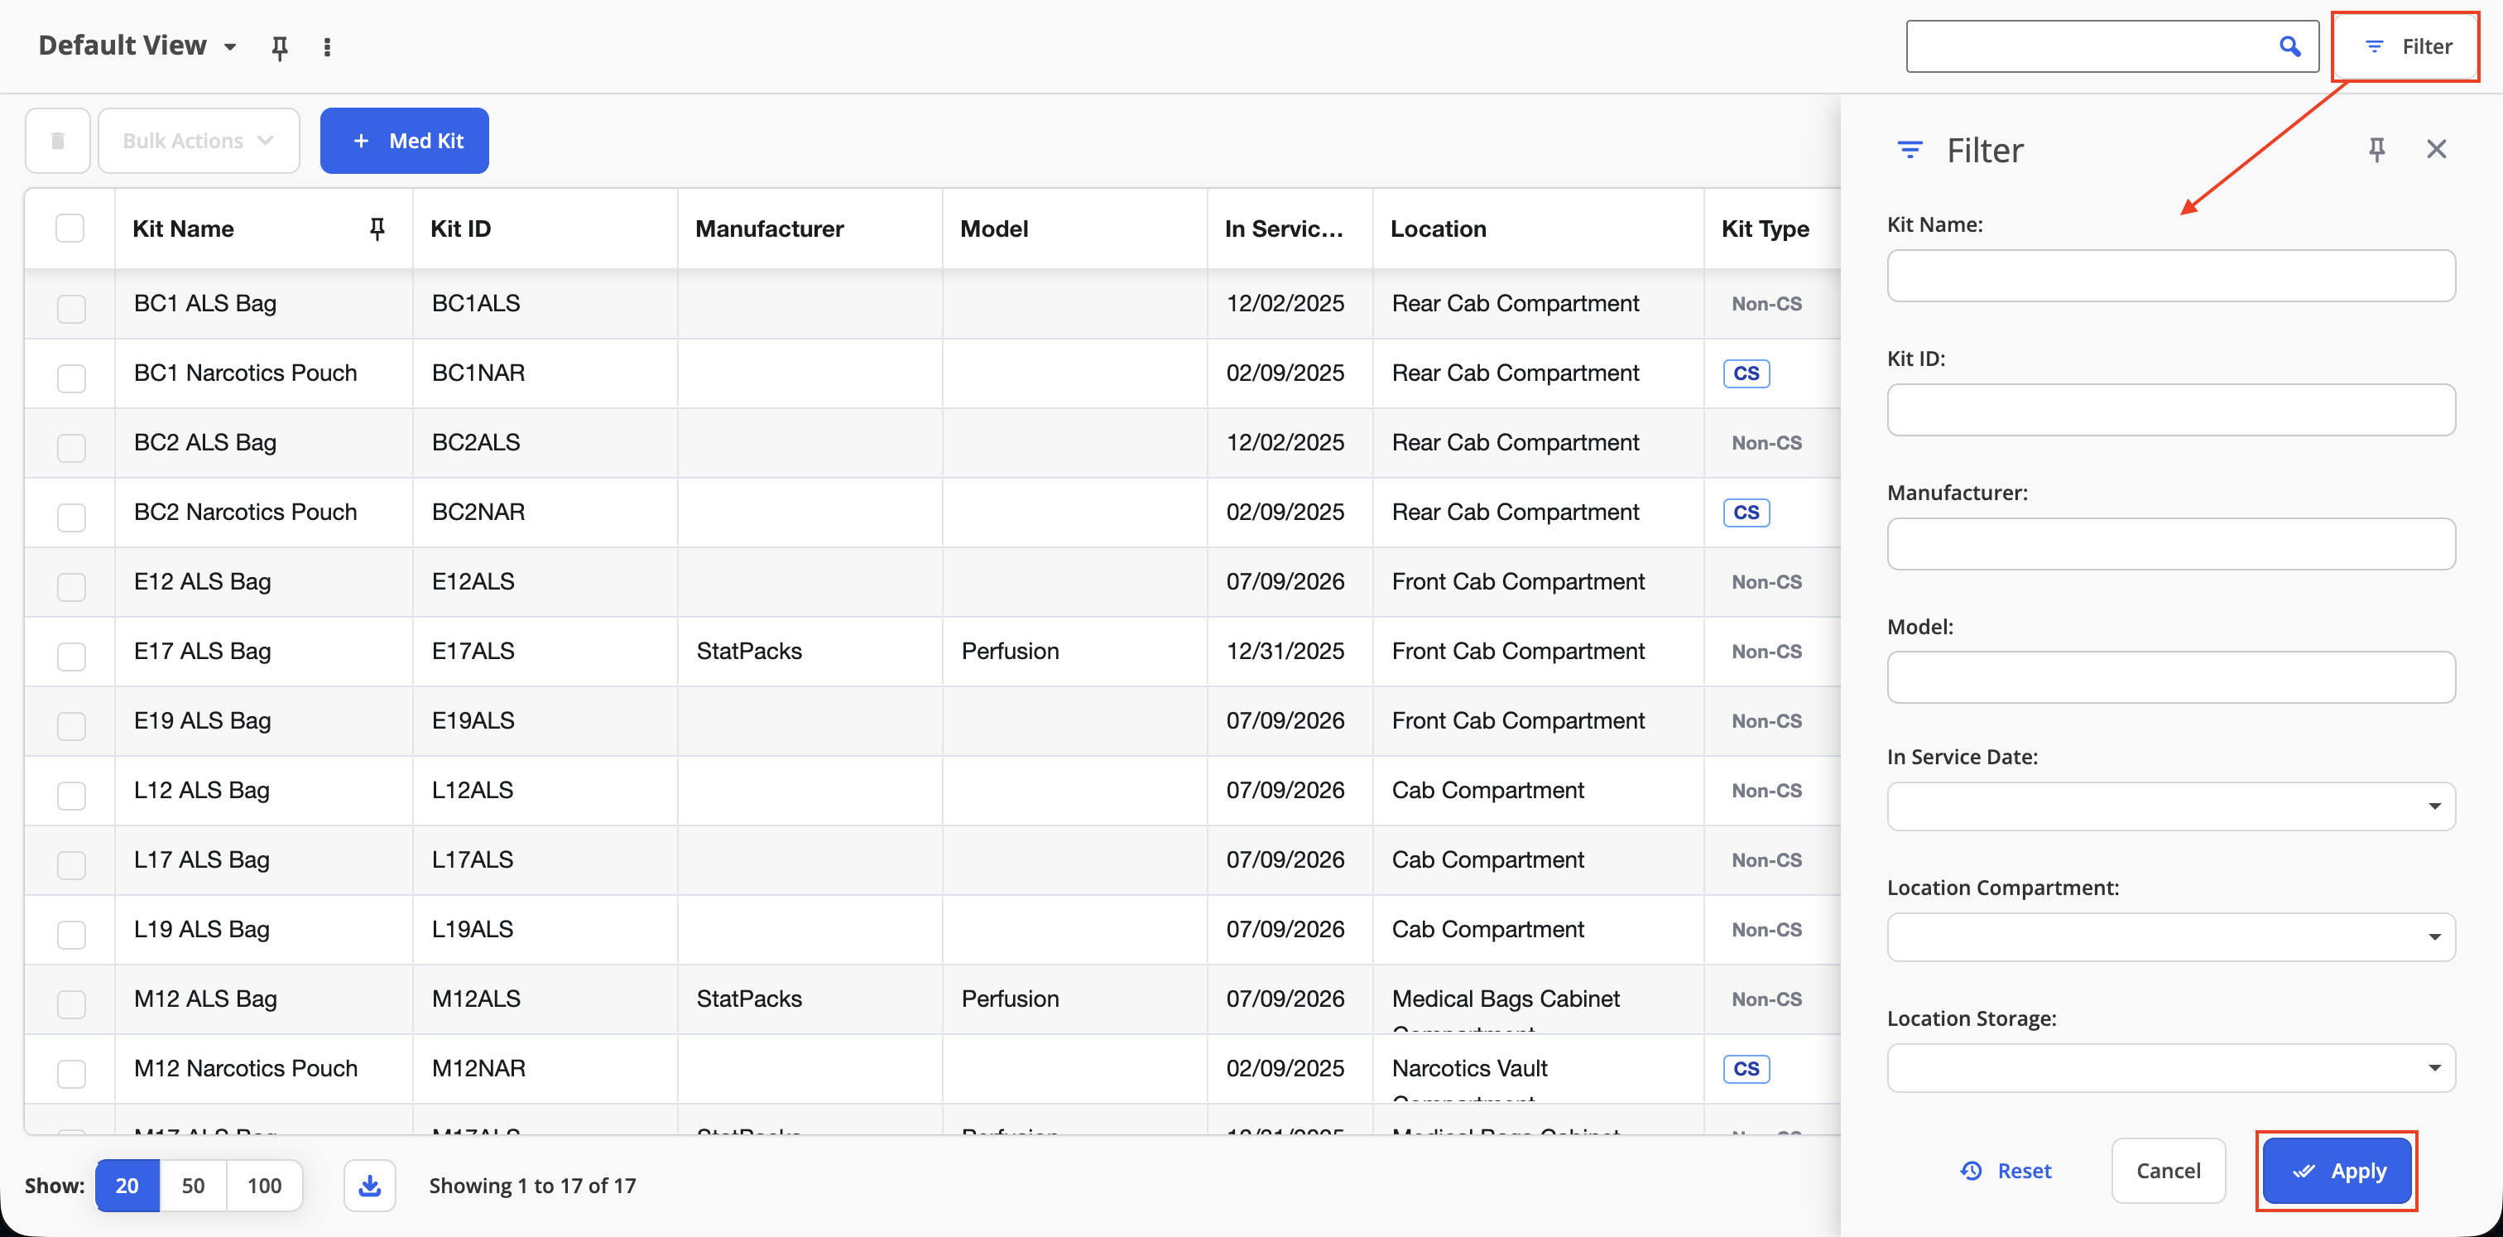This screenshot has width=2503, height=1237.
Task: Click the Kit ID filter input
Action: (x=2171, y=410)
